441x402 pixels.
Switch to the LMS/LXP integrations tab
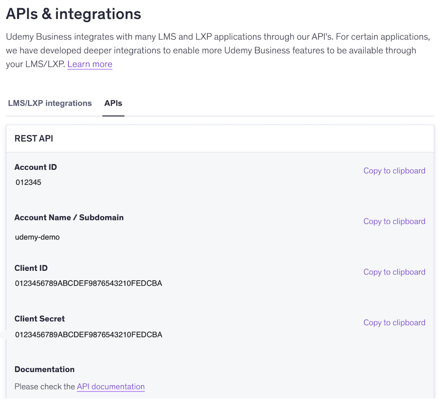(50, 103)
